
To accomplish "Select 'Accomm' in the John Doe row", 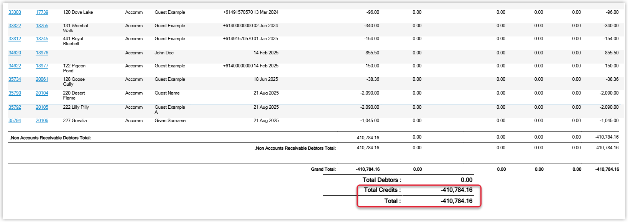I will pyautogui.click(x=134, y=53).
